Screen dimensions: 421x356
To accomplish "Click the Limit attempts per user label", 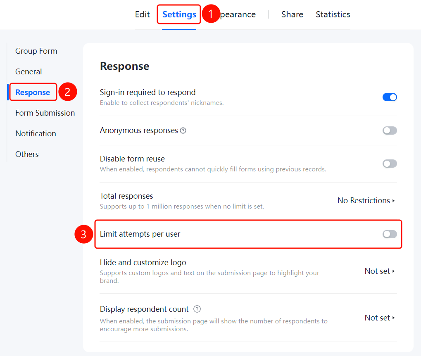I will 140,234.
